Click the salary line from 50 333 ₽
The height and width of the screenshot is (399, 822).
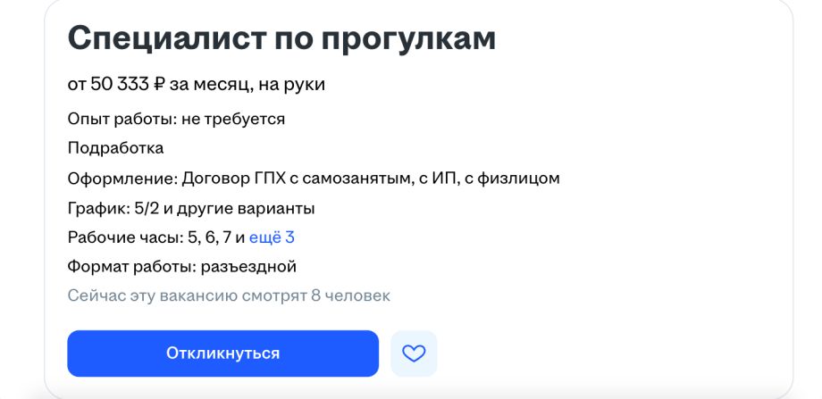coord(197,85)
